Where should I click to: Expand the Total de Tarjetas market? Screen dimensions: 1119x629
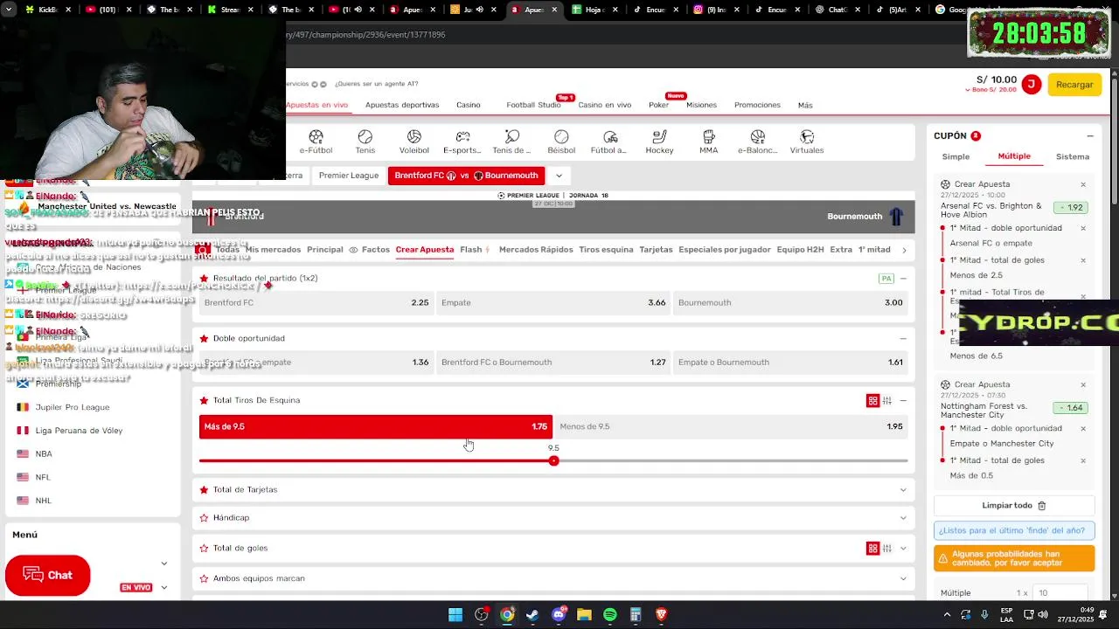(x=903, y=490)
